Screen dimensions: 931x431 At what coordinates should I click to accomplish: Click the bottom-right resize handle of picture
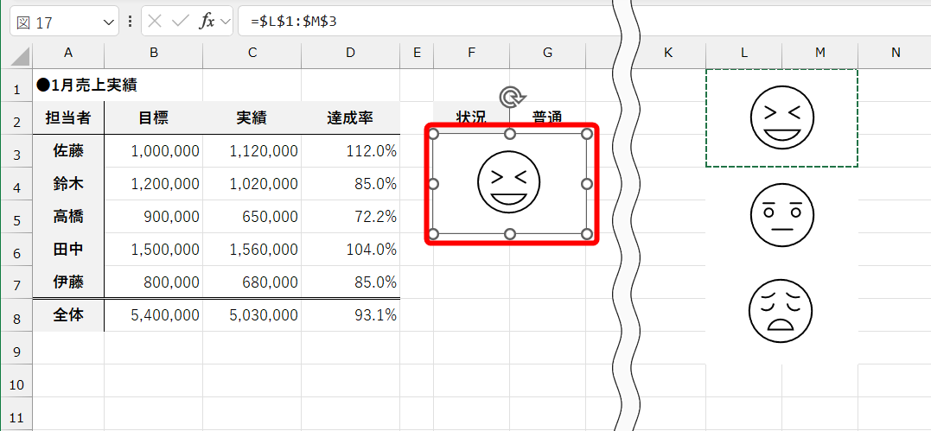point(587,234)
